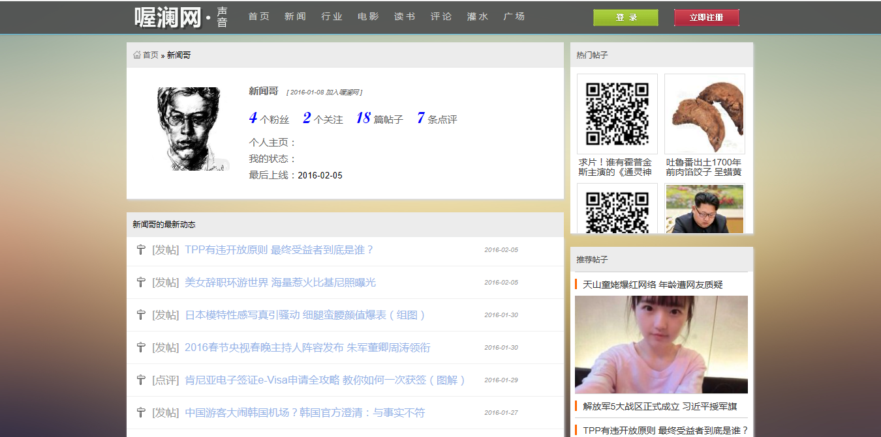
Task: Go to the 灌水 section
Action: pos(478,16)
